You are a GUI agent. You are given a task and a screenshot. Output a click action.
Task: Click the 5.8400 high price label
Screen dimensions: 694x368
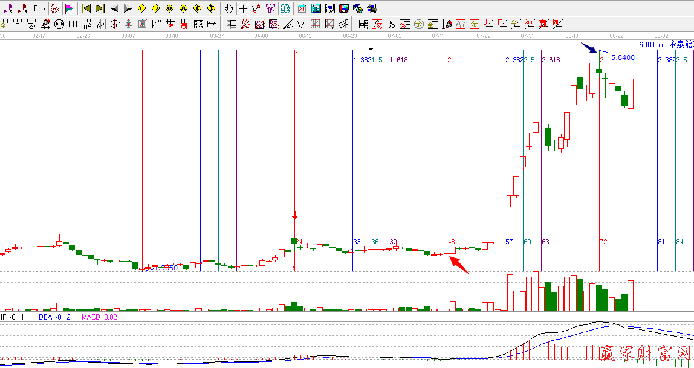point(623,57)
